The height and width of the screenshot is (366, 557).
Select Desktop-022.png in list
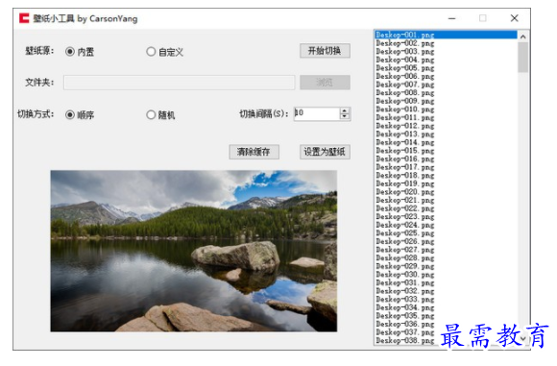point(405,208)
